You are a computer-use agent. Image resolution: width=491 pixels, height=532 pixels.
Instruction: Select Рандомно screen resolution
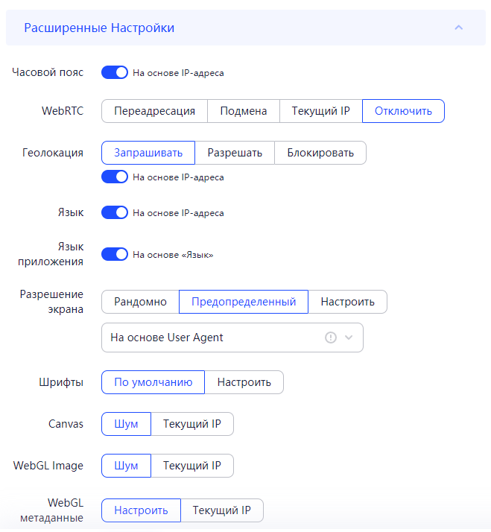point(140,302)
